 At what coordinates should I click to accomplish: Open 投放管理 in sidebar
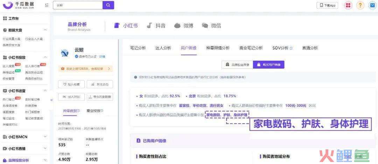9,79
